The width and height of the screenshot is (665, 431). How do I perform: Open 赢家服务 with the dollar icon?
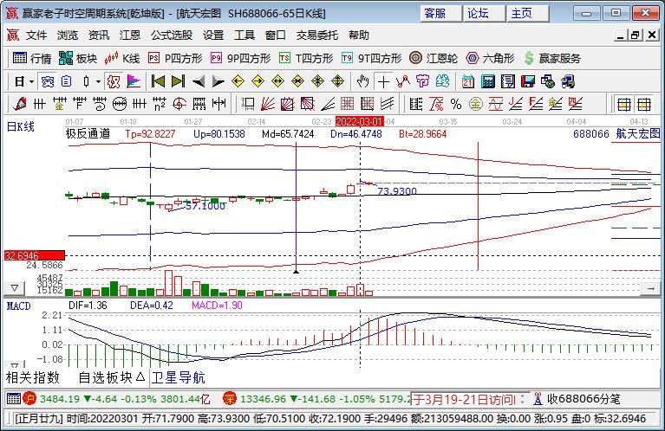pos(551,58)
